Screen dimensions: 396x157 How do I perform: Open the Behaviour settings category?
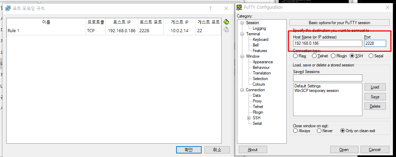[261, 67]
